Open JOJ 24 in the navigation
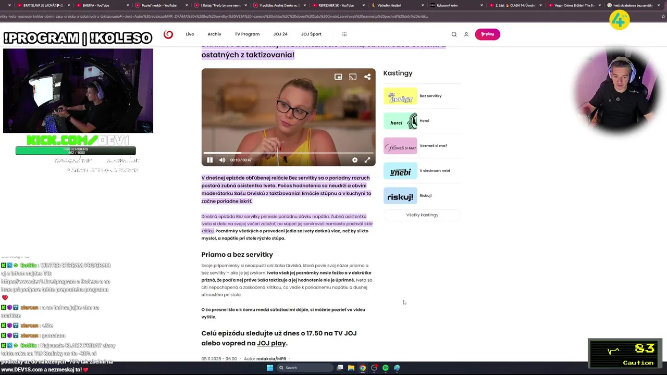667x375 pixels. [280, 34]
